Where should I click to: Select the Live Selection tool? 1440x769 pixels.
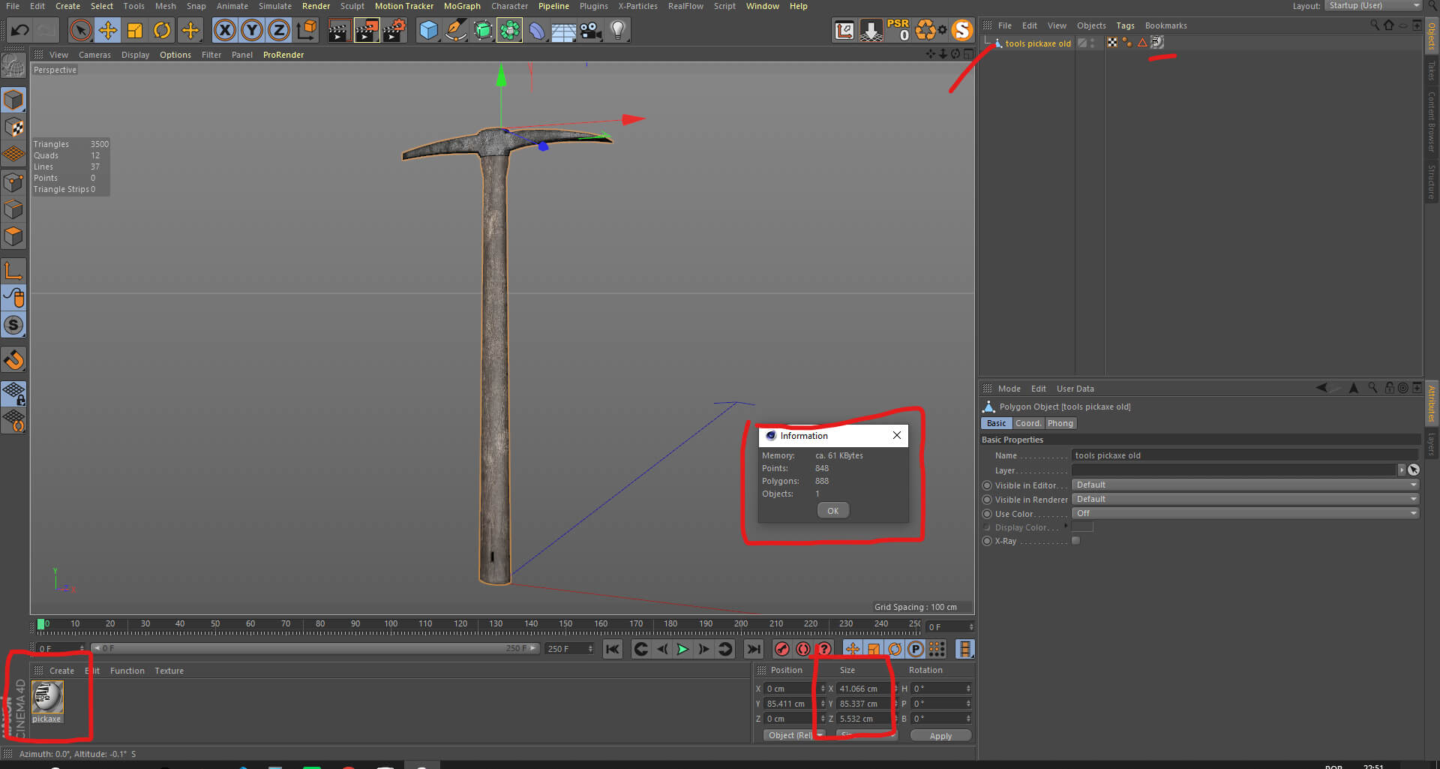80,31
